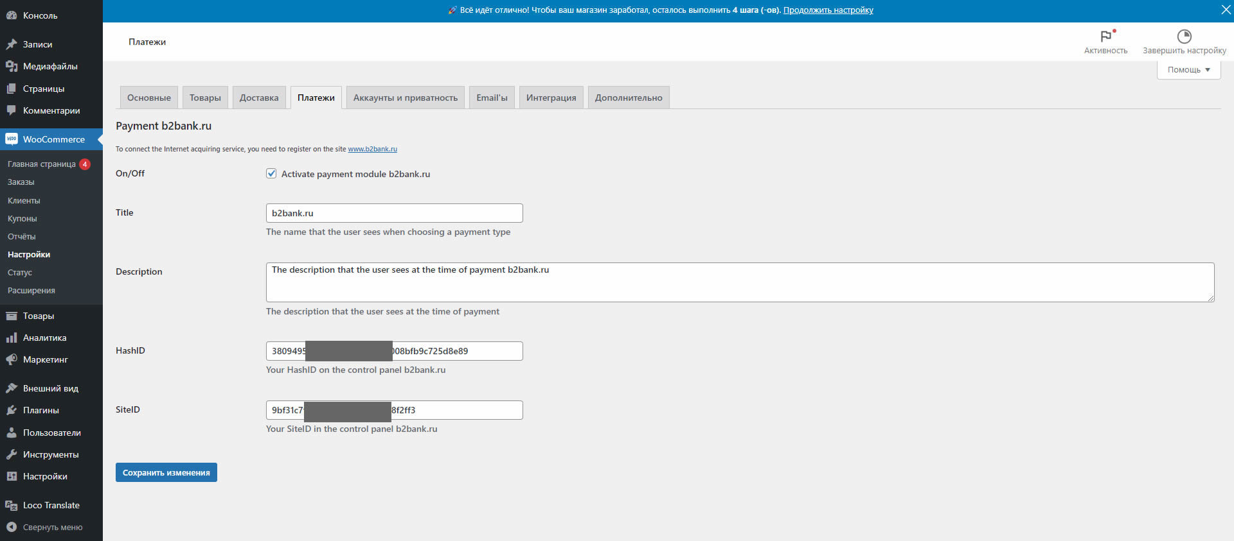The width and height of the screenshot is (1234, 541).
Task: Collapse the sidebar via Свернуть меню
Action: (x=45, y=528)
